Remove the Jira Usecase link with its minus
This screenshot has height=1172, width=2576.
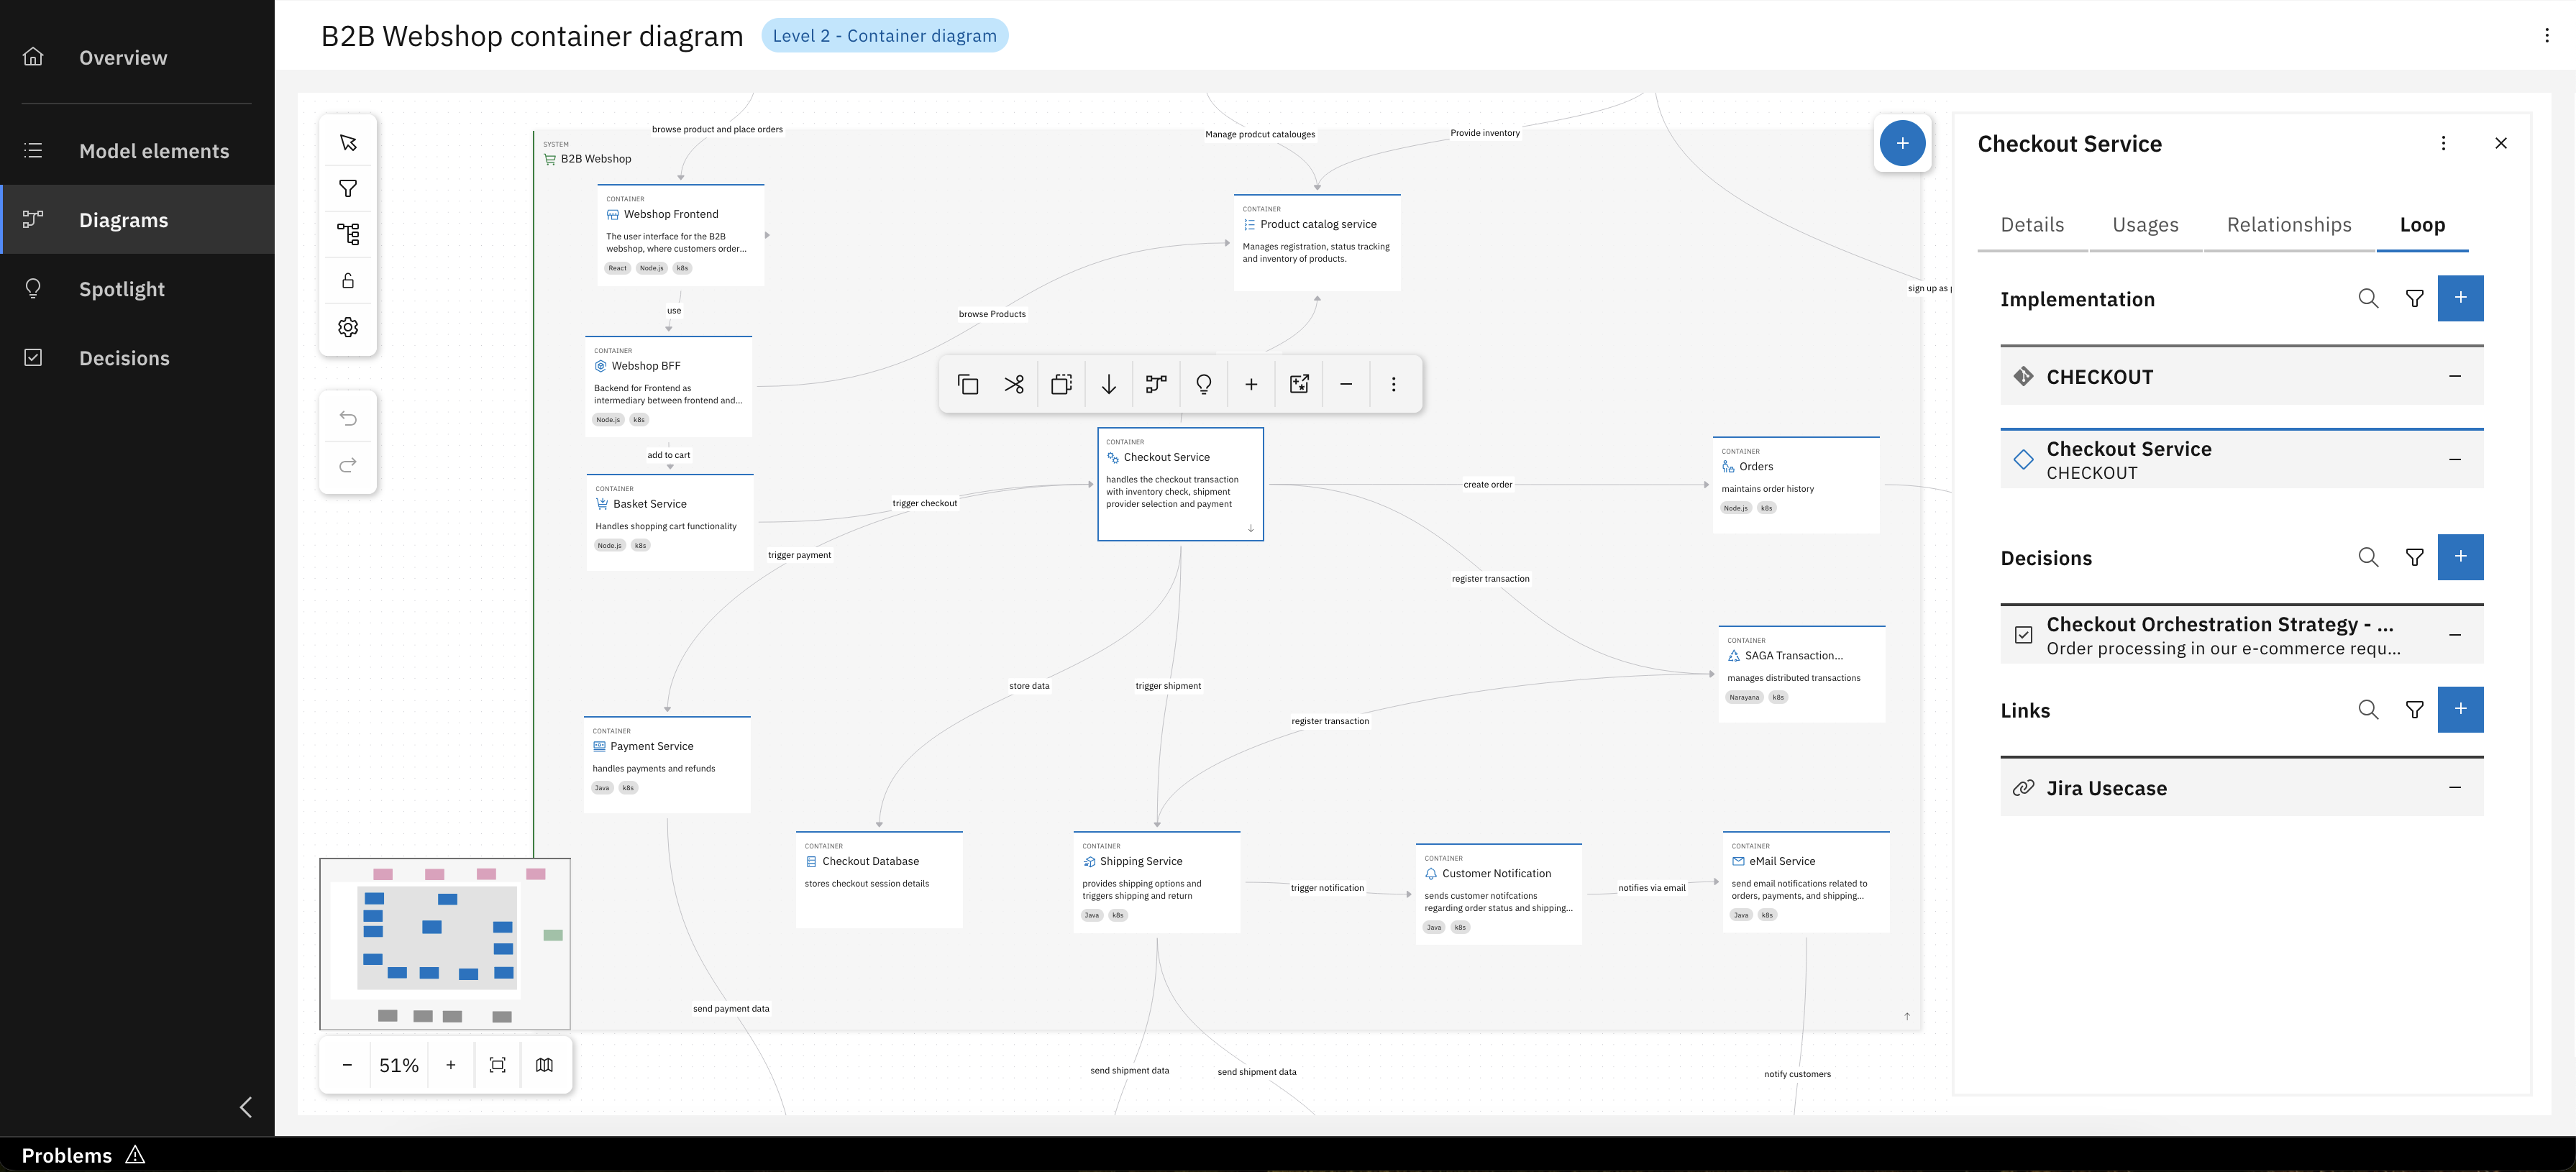coord(2455,788)
